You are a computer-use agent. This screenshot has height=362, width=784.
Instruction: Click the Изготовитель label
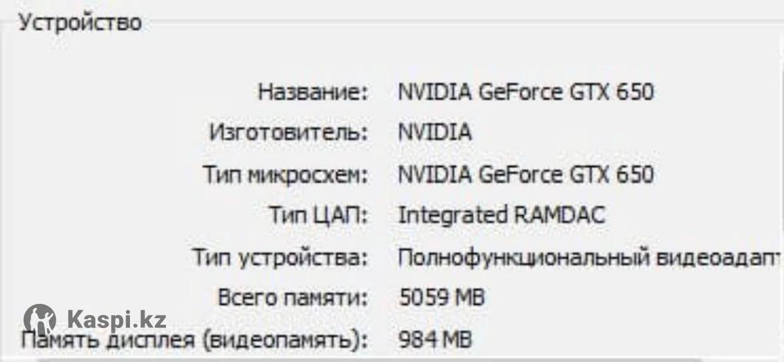(x=289, y=133)
